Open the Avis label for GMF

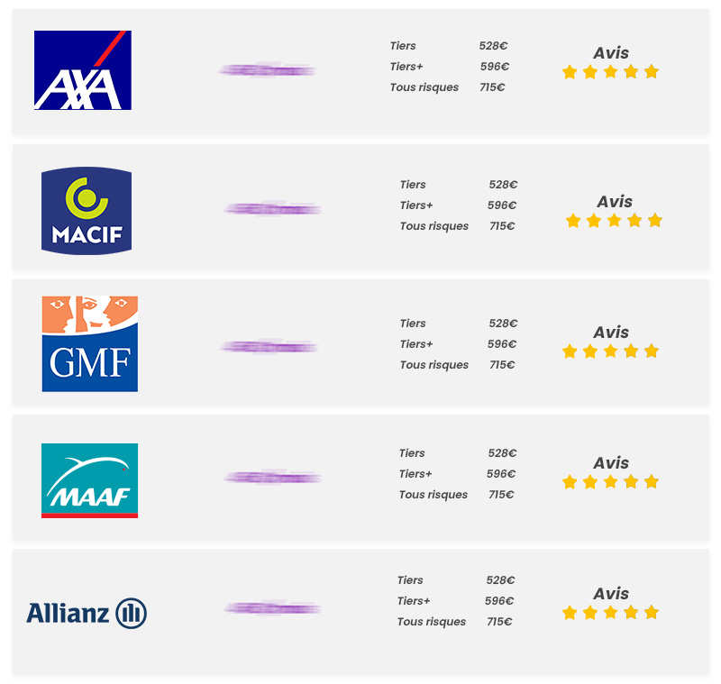click(x=611, y=332)
